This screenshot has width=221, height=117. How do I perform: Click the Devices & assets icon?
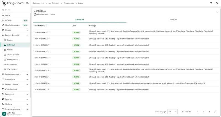(x=3, y=35)
